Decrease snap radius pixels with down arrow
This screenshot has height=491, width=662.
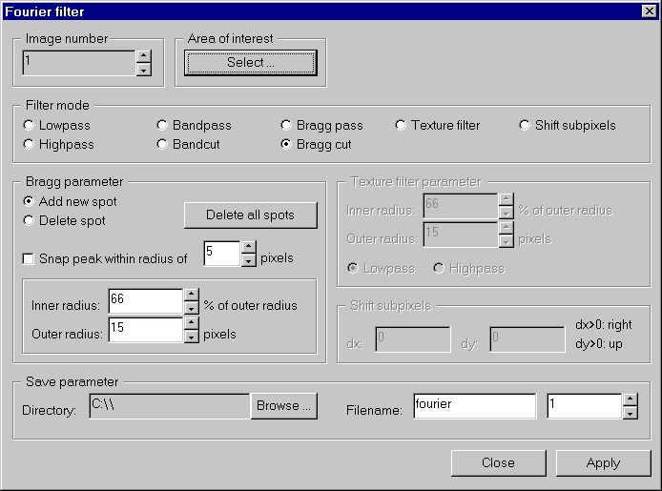pos(248,260)
